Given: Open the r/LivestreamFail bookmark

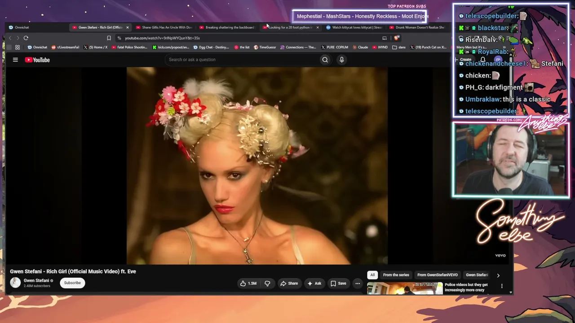Looking at the screenshot, I should [x=66, y=47].
